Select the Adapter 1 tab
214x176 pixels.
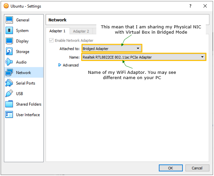58,31
